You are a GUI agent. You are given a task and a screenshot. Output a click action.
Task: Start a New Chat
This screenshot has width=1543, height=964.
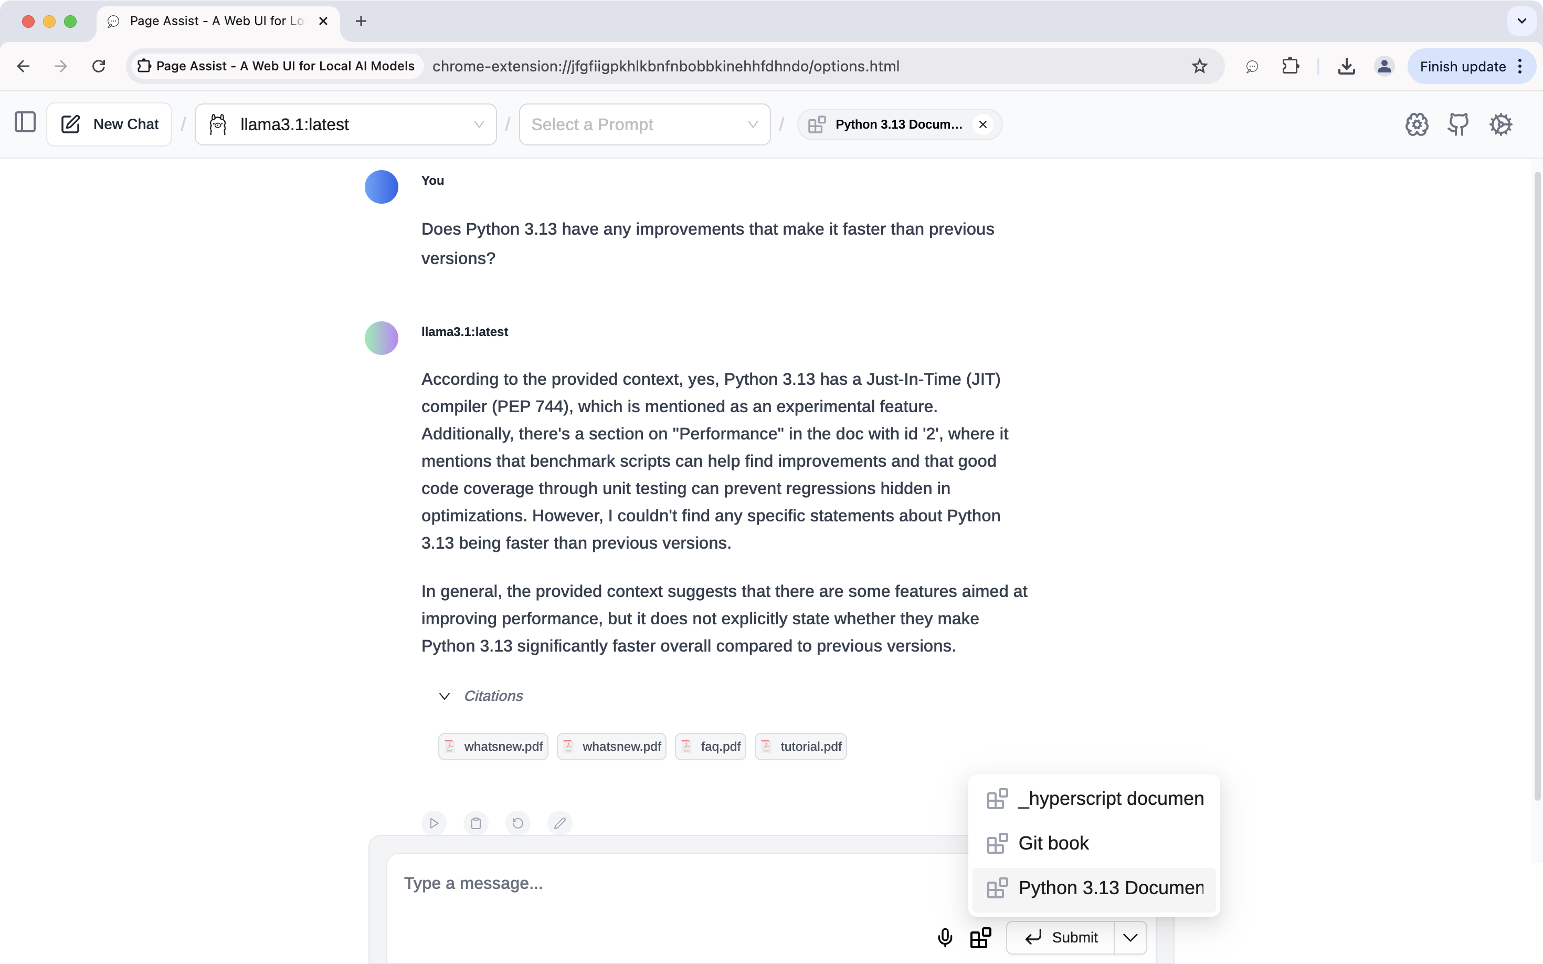[x=110, y=124]
